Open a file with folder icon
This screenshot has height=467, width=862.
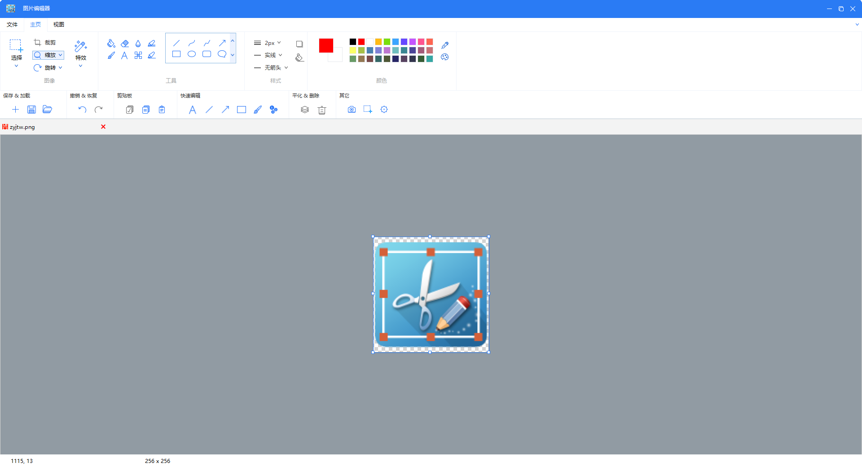coord(47,110)
